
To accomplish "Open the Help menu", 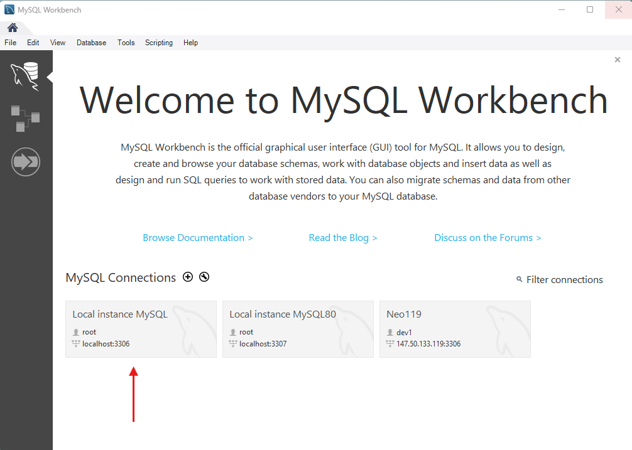I will (190, 43).
